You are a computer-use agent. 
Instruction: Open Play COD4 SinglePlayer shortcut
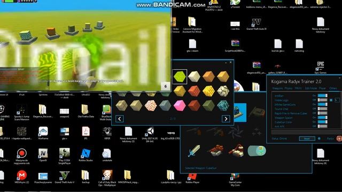coord(64,156)
